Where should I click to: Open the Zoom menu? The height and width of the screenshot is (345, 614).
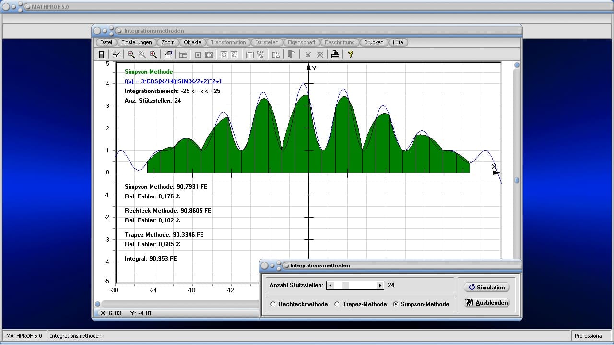coord(168,42)
